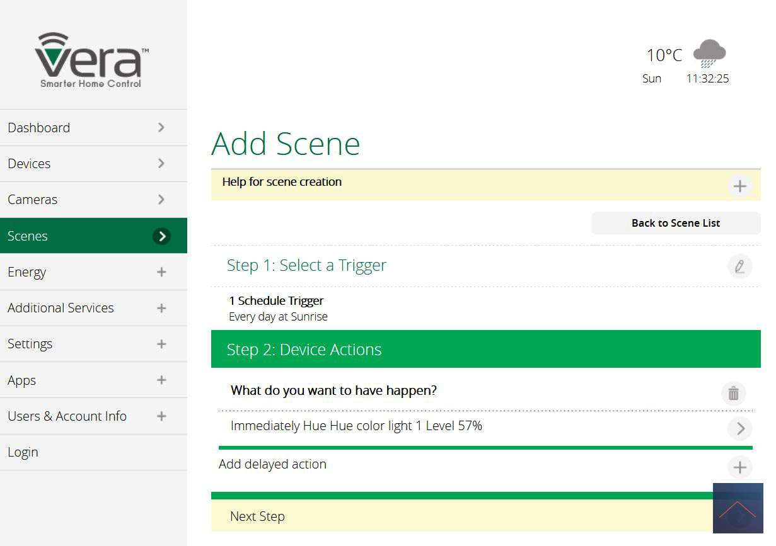Click the Back to Scene List button
Image resolution: width=776 pixels, height=546 pixels.
pyautogui.click(x=675, y=223)
